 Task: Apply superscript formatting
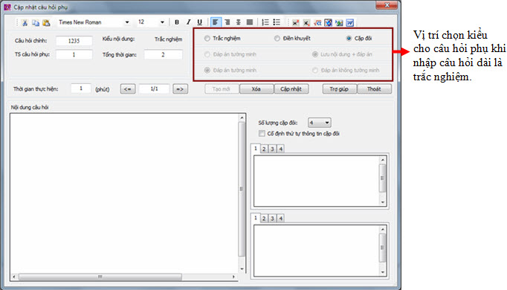click(x=295, y=22)
